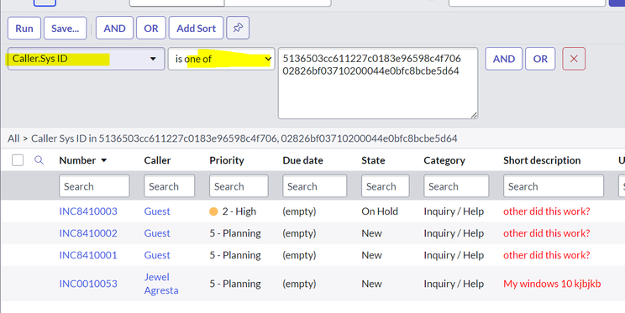The width and height of the screenshot is (625, 313).
Task: Open Guest caller on INC8410001 row
Action: tap(157, 255)
